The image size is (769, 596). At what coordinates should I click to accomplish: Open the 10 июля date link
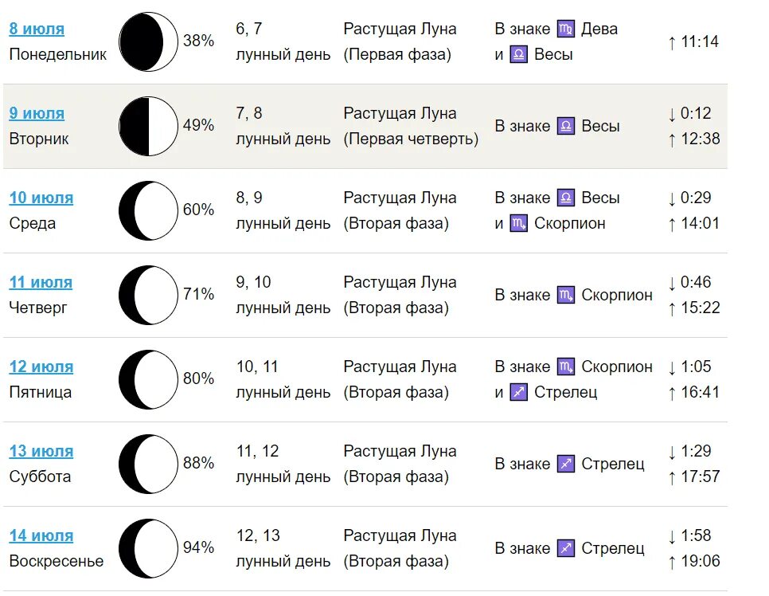[41, 198]
